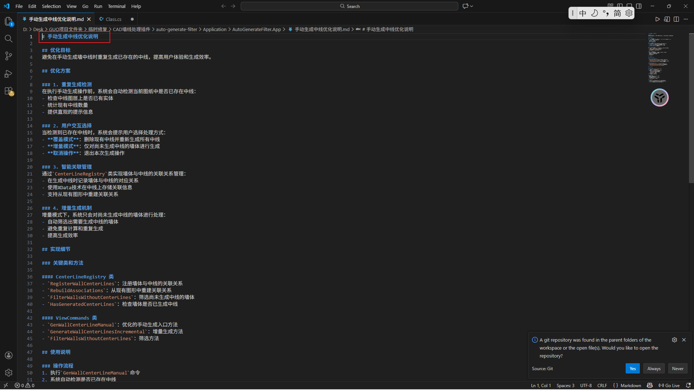Open markdown preview to the side
694x390 pixels.
tap(667, 19)
